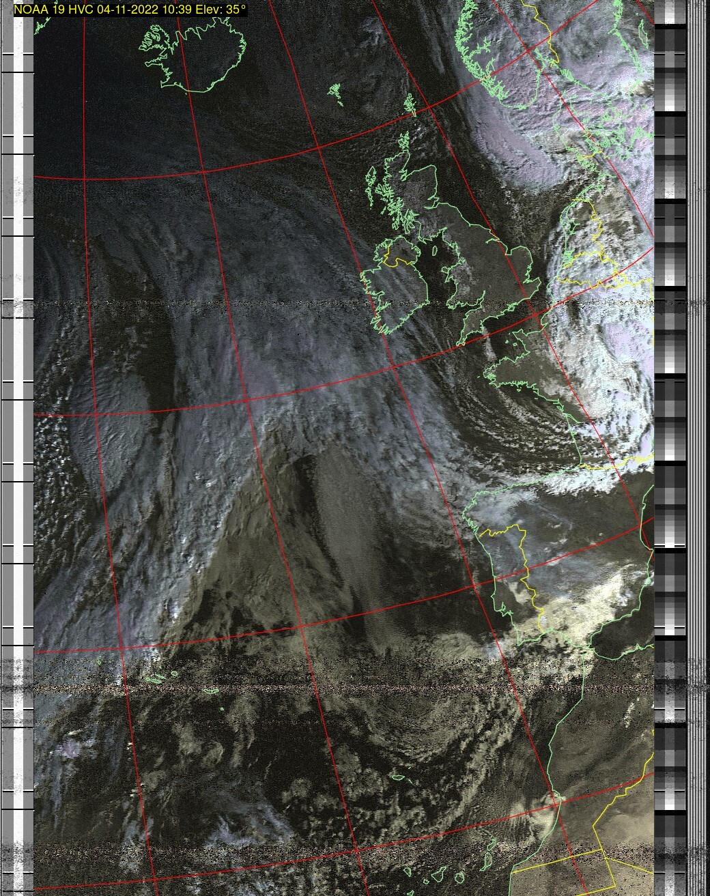Select the Faroe Islands outline

[335, 93]
